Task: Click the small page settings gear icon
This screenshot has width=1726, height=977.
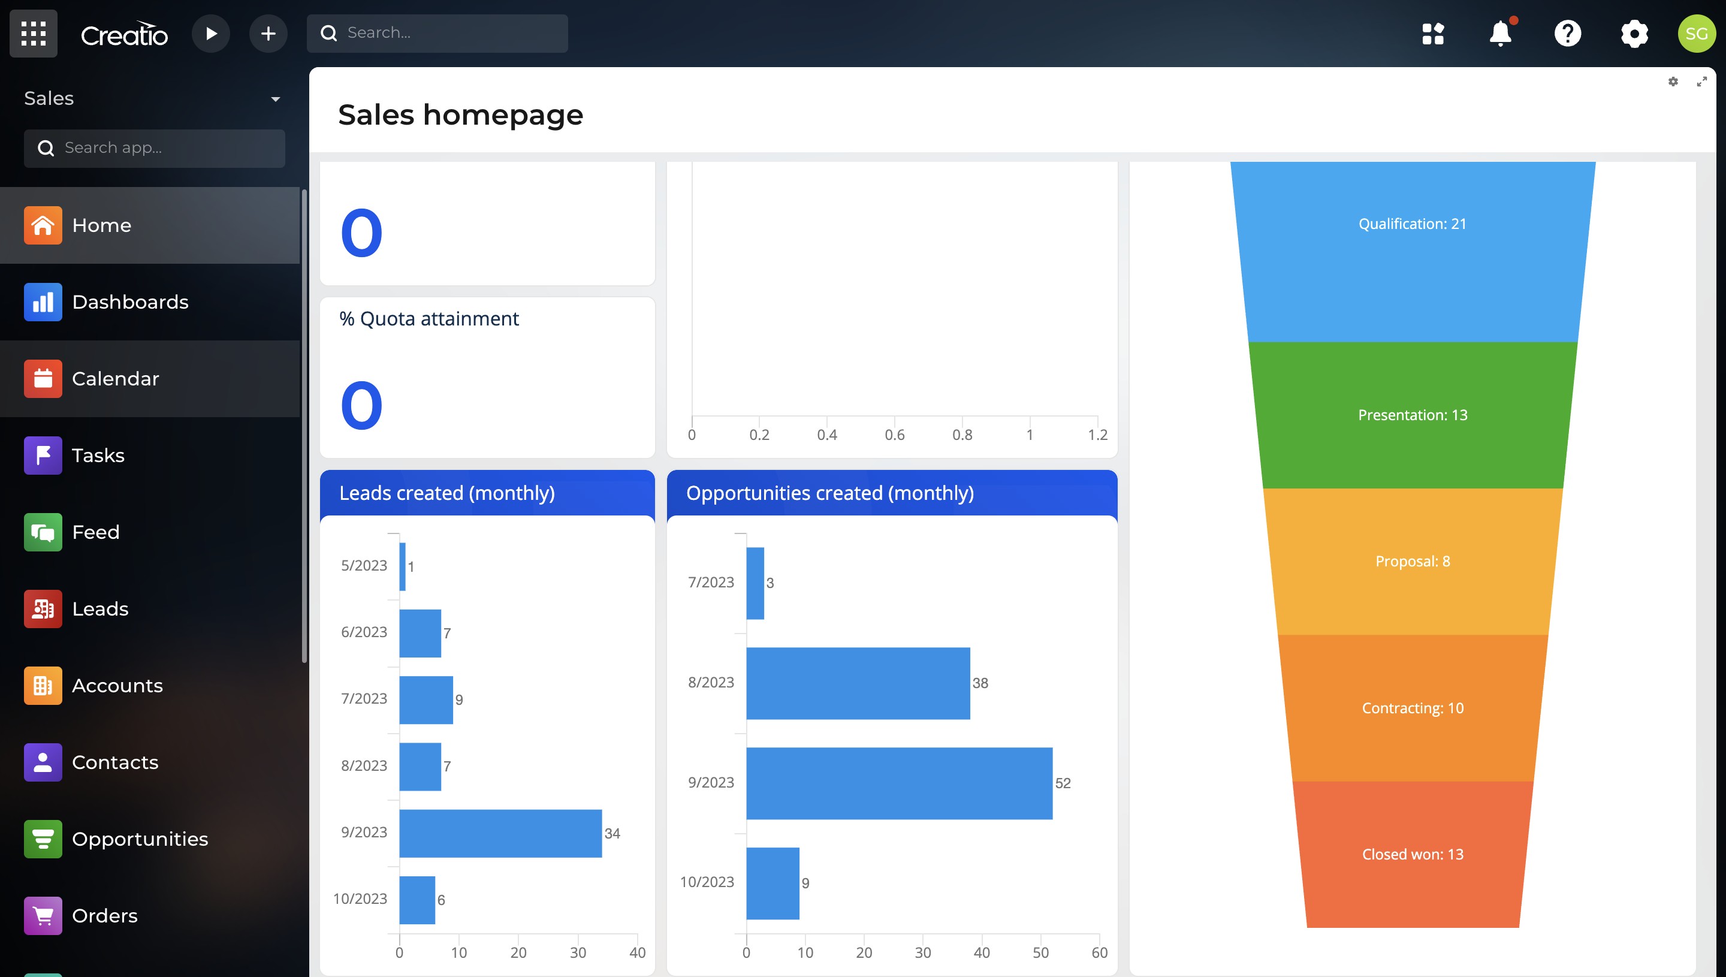Action: pos(1673,82)
